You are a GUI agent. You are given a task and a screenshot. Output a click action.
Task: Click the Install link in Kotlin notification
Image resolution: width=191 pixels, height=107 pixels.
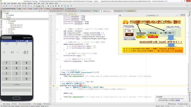point(178,100)
